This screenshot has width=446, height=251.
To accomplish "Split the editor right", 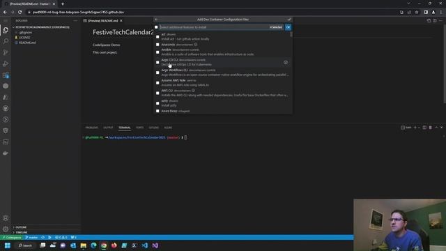I will click(435, 21).
